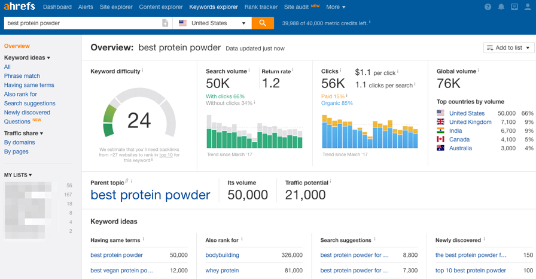
Task: Open the whey protein keyword link
Action: pos(222,270)
